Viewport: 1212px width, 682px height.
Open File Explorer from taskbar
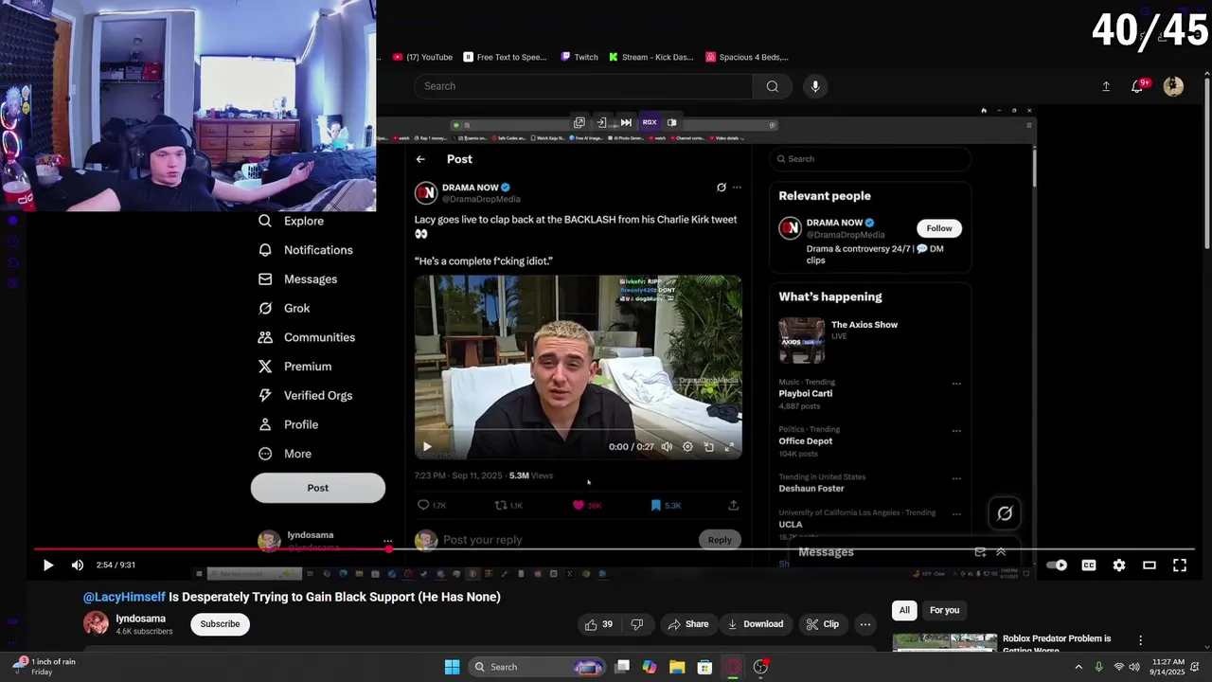tap(677, 667)
